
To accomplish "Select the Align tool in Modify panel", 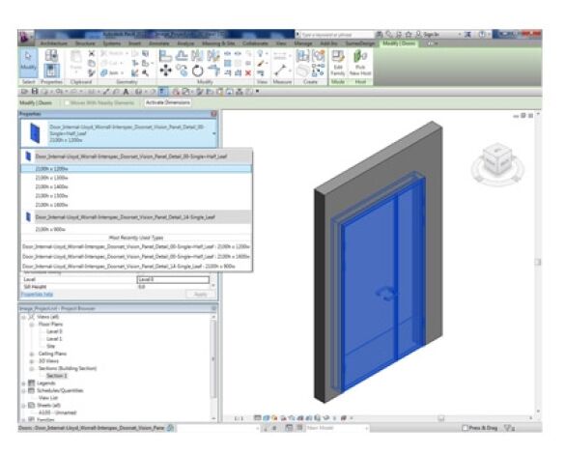I will 165,55.
